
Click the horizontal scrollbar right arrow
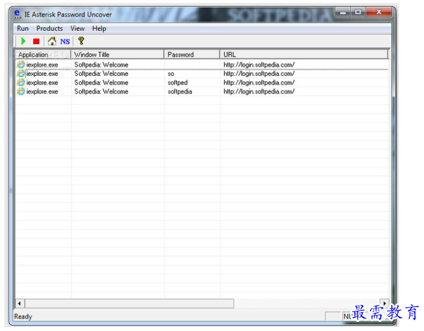384,303
